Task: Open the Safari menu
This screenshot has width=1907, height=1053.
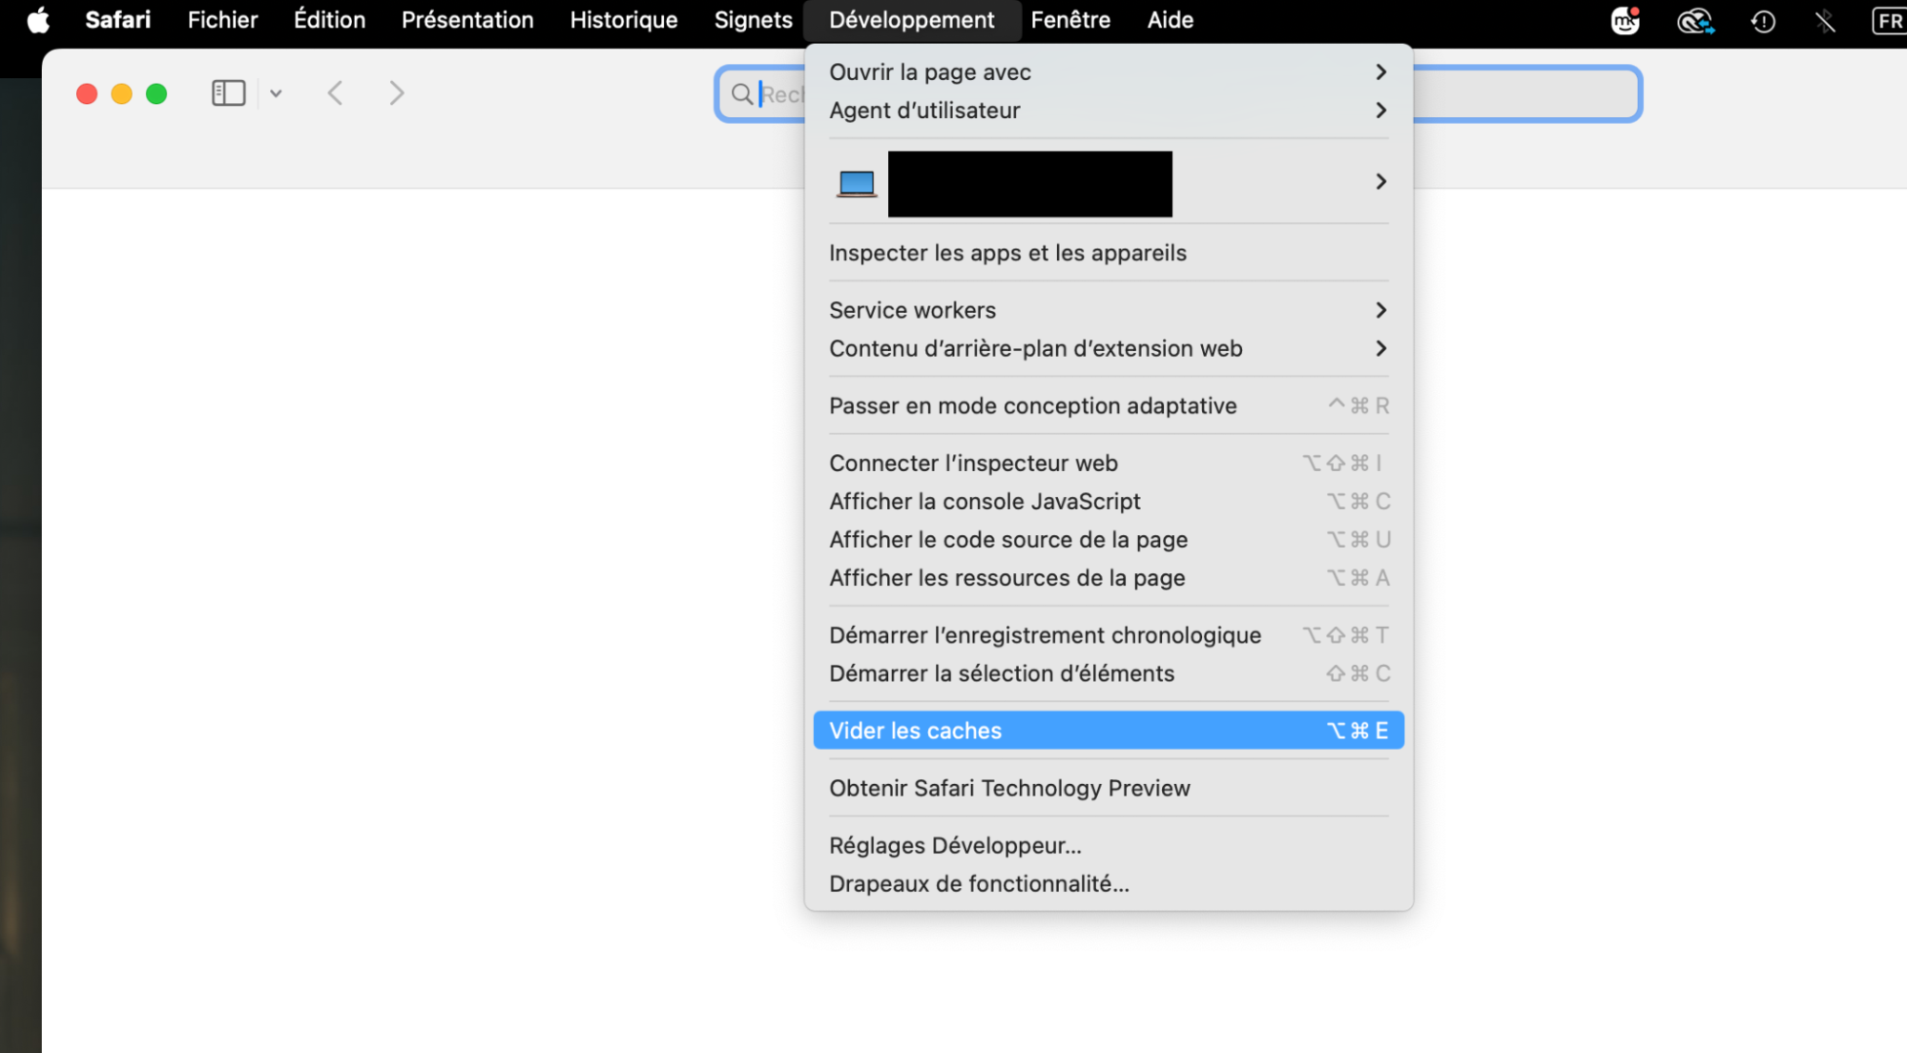Action: 117,20
